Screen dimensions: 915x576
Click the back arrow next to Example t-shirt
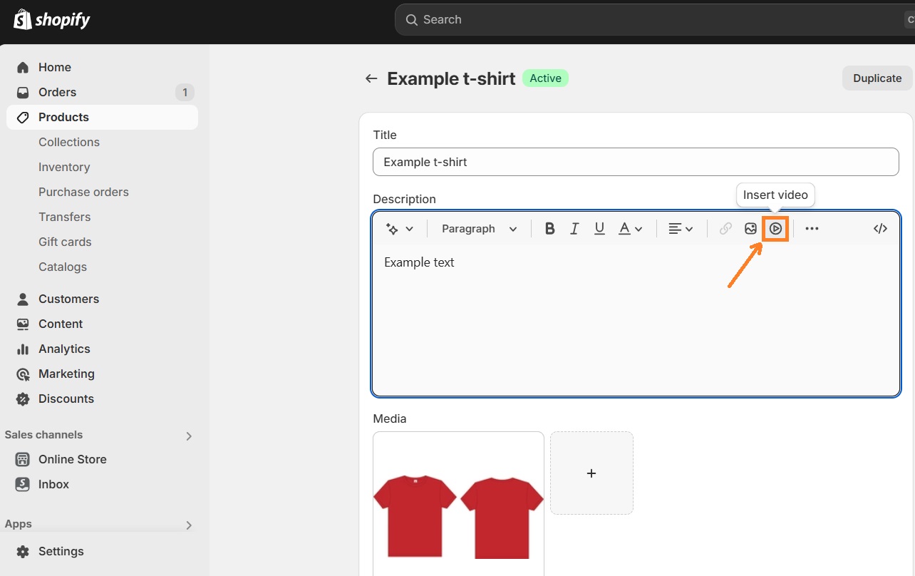click(x=371, y=78)
